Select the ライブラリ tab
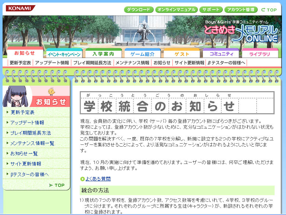Image resolution: width=286 pixels, height=215 pixels. 260,54
